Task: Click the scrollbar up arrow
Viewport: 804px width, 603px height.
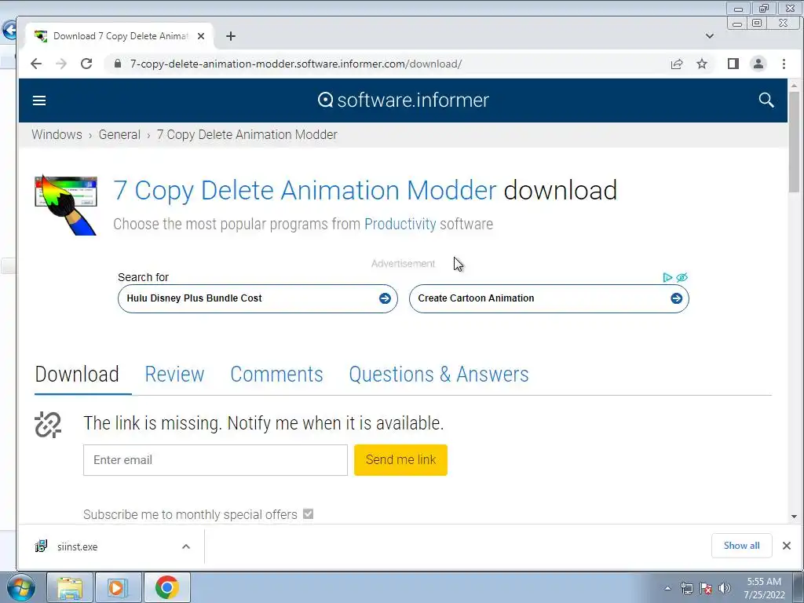Action: 794,86
